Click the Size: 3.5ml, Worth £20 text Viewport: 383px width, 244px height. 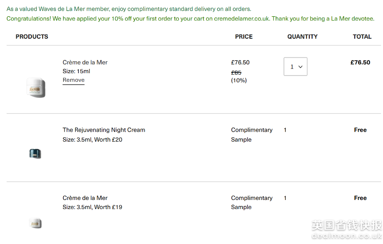click(x=92, y=140)
